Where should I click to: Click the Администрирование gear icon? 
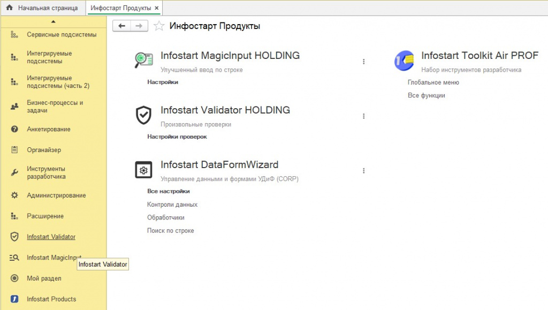point(14,195)
